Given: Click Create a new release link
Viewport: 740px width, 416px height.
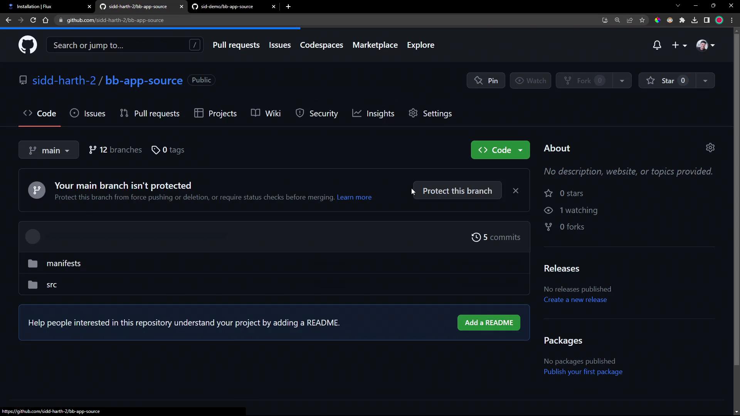Looking at the screenshot, I should click(575, 300).
